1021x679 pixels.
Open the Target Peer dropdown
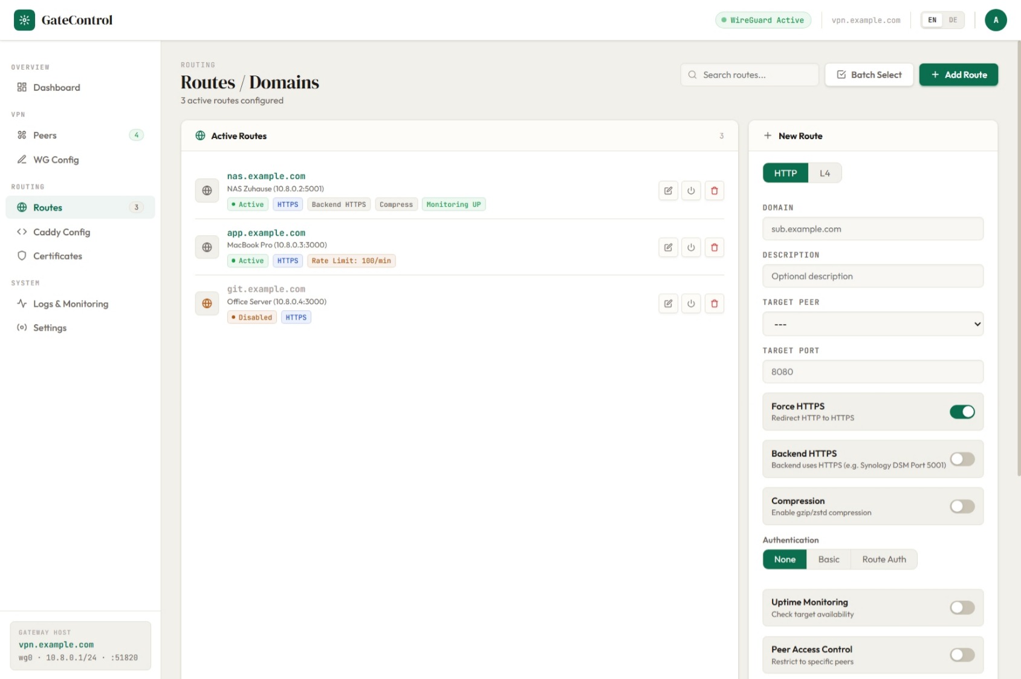point(872,324)
